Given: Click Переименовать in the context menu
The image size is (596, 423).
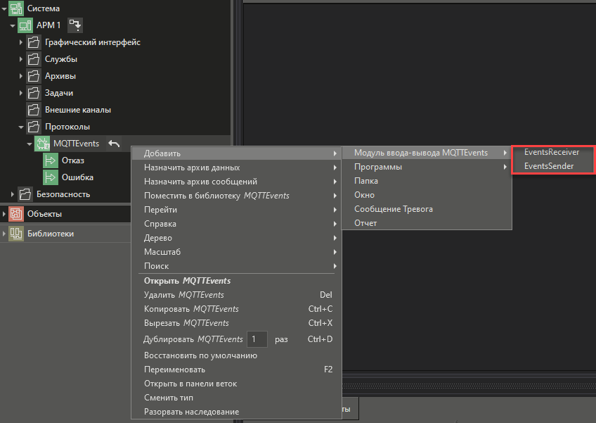Looking at the screenshot, I should pos(174,370).
